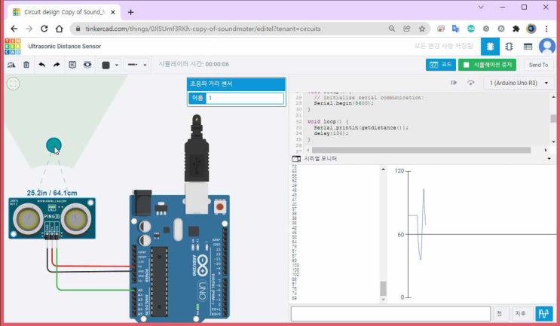Switch to schematic view icon
The height and width of the screenshot is (326, 560).
pos(509,47)
